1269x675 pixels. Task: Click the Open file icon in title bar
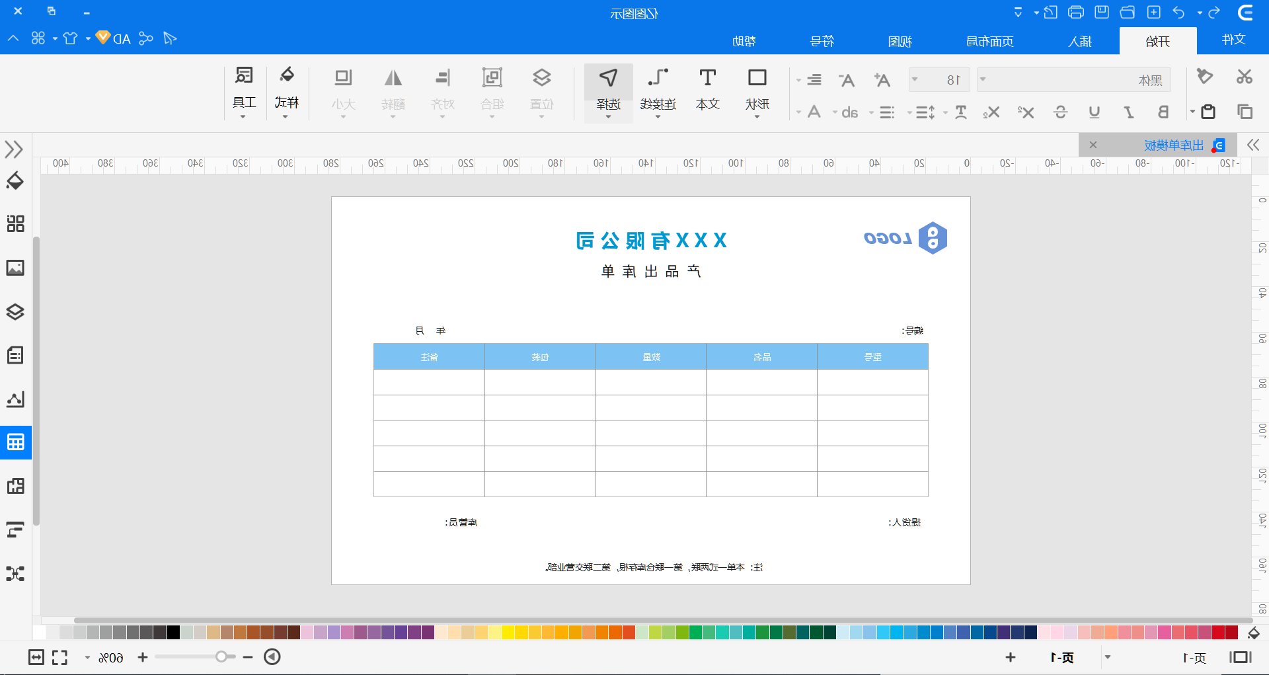[1128, 13]
